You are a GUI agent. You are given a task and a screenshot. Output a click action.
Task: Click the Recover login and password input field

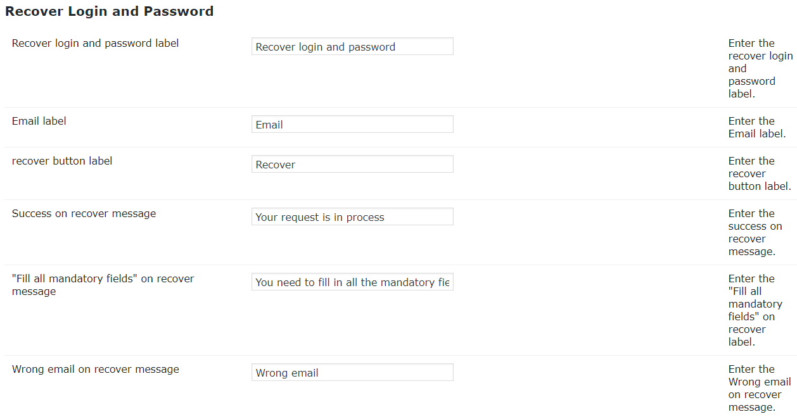[352, 47]
